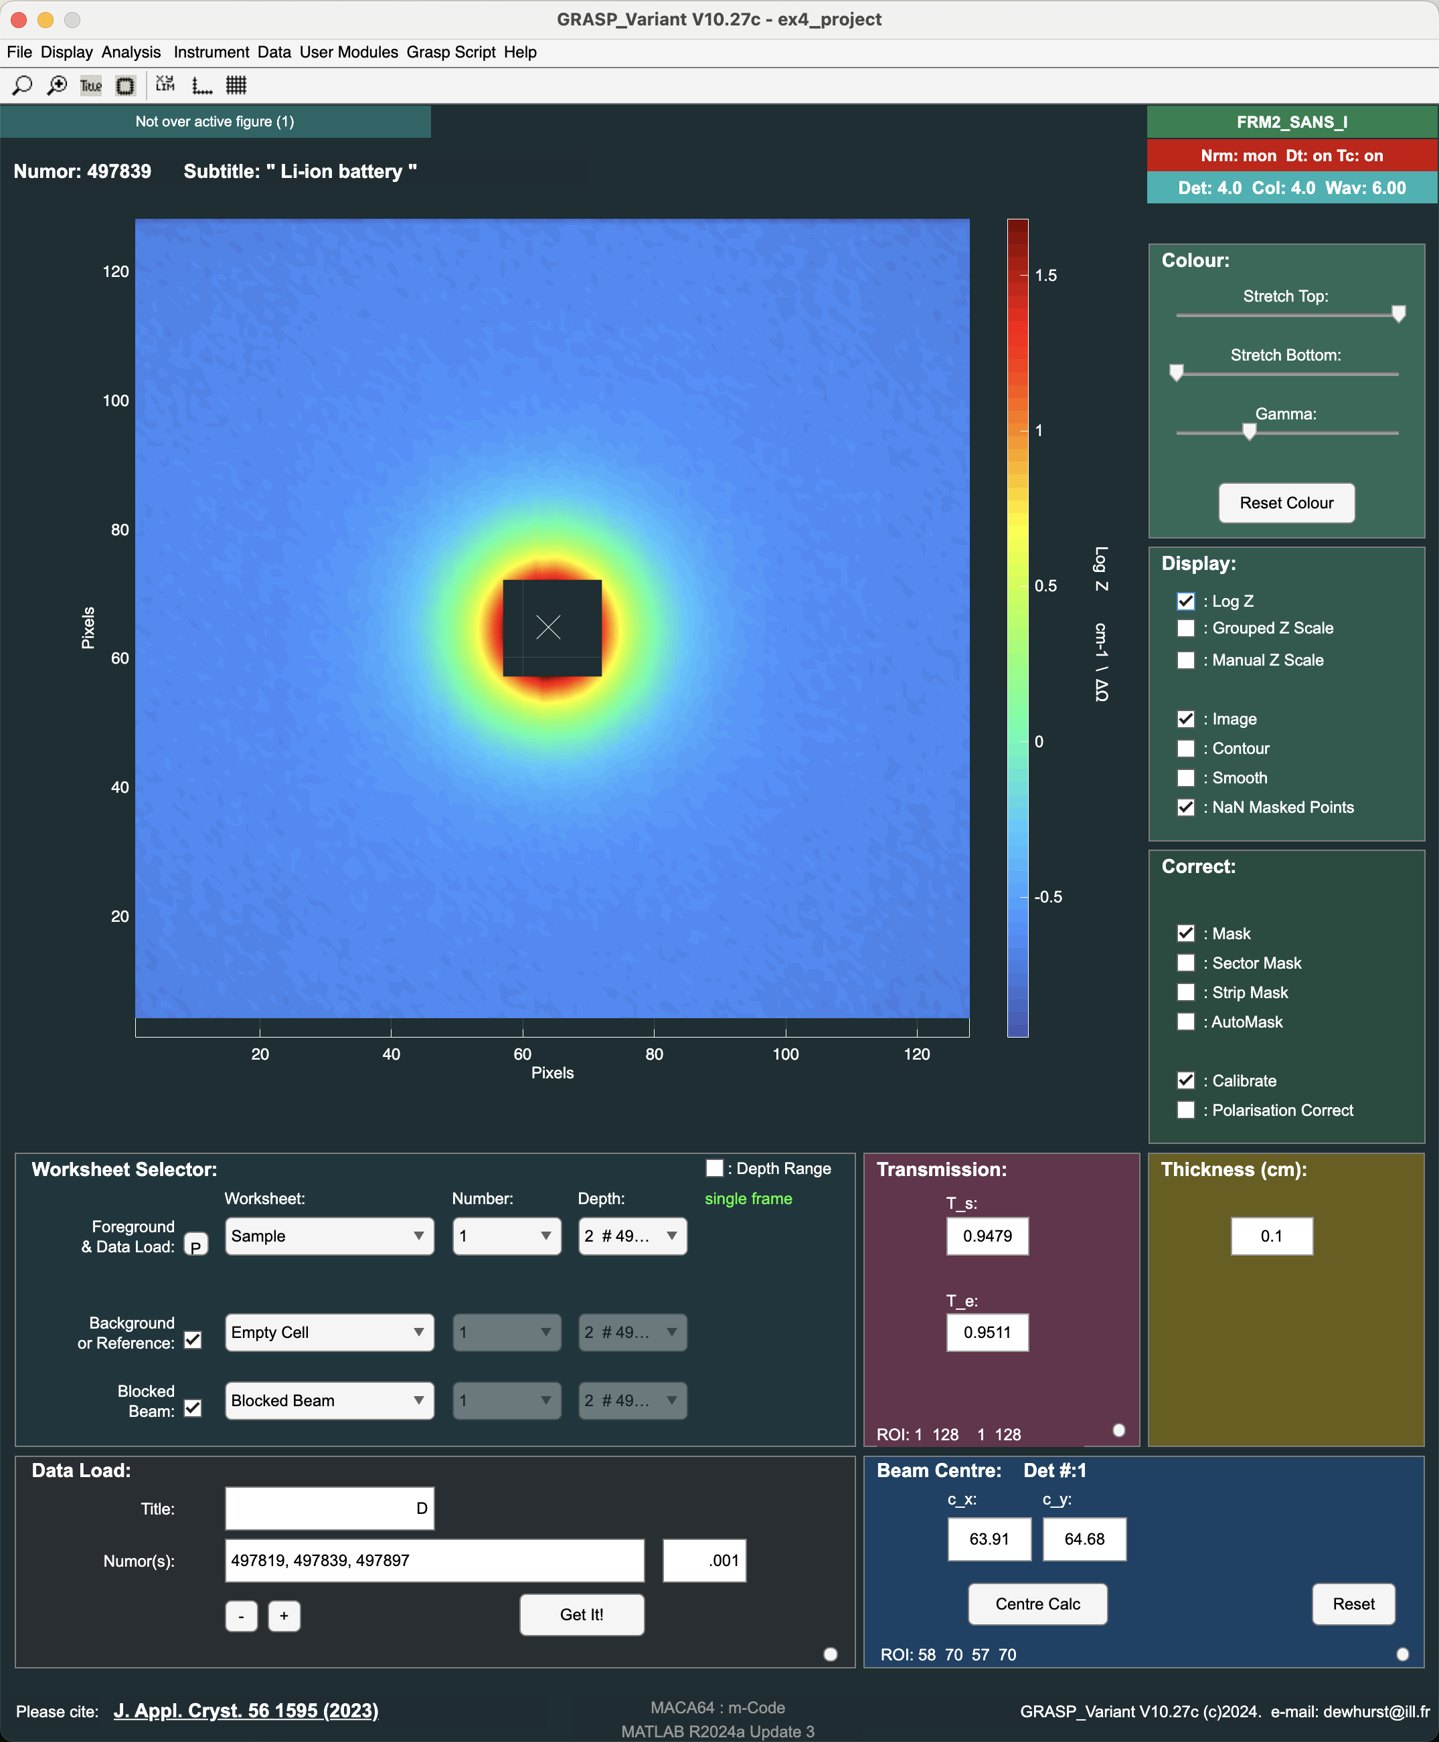This screenshot has height=1742, width=1439.
Task: Open the Sample worksheet dropdown
Action: [x=329, y=1236]
